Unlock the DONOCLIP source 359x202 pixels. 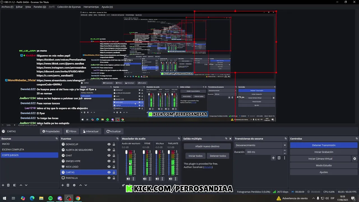click(x=114, y=144)
